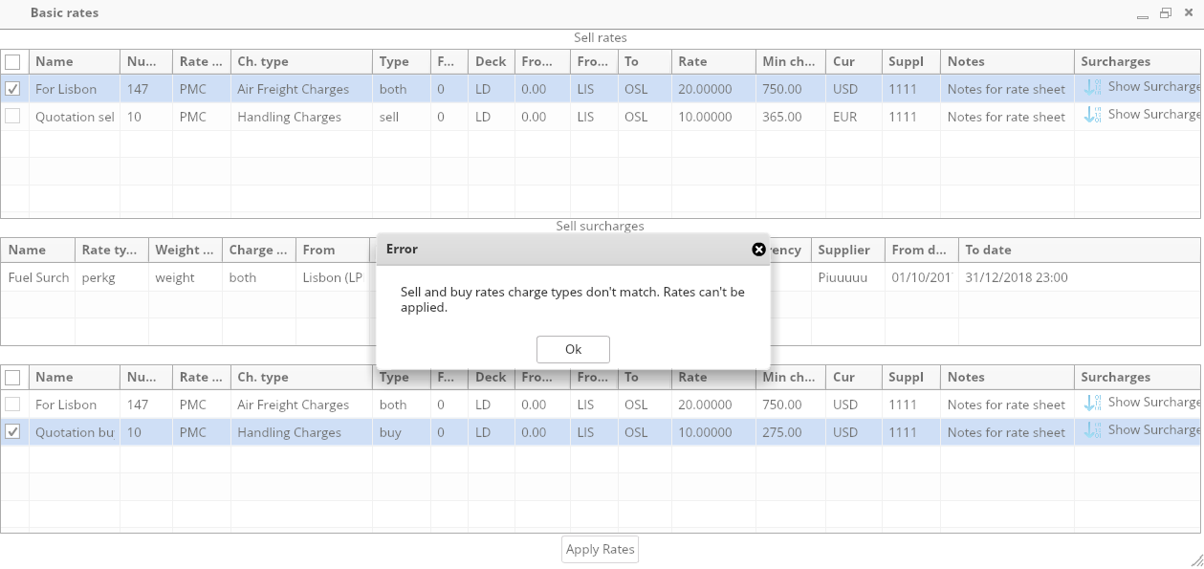1204x569 pixels.
Task: Click Ok in the error dialog
Action: (573, 349)
